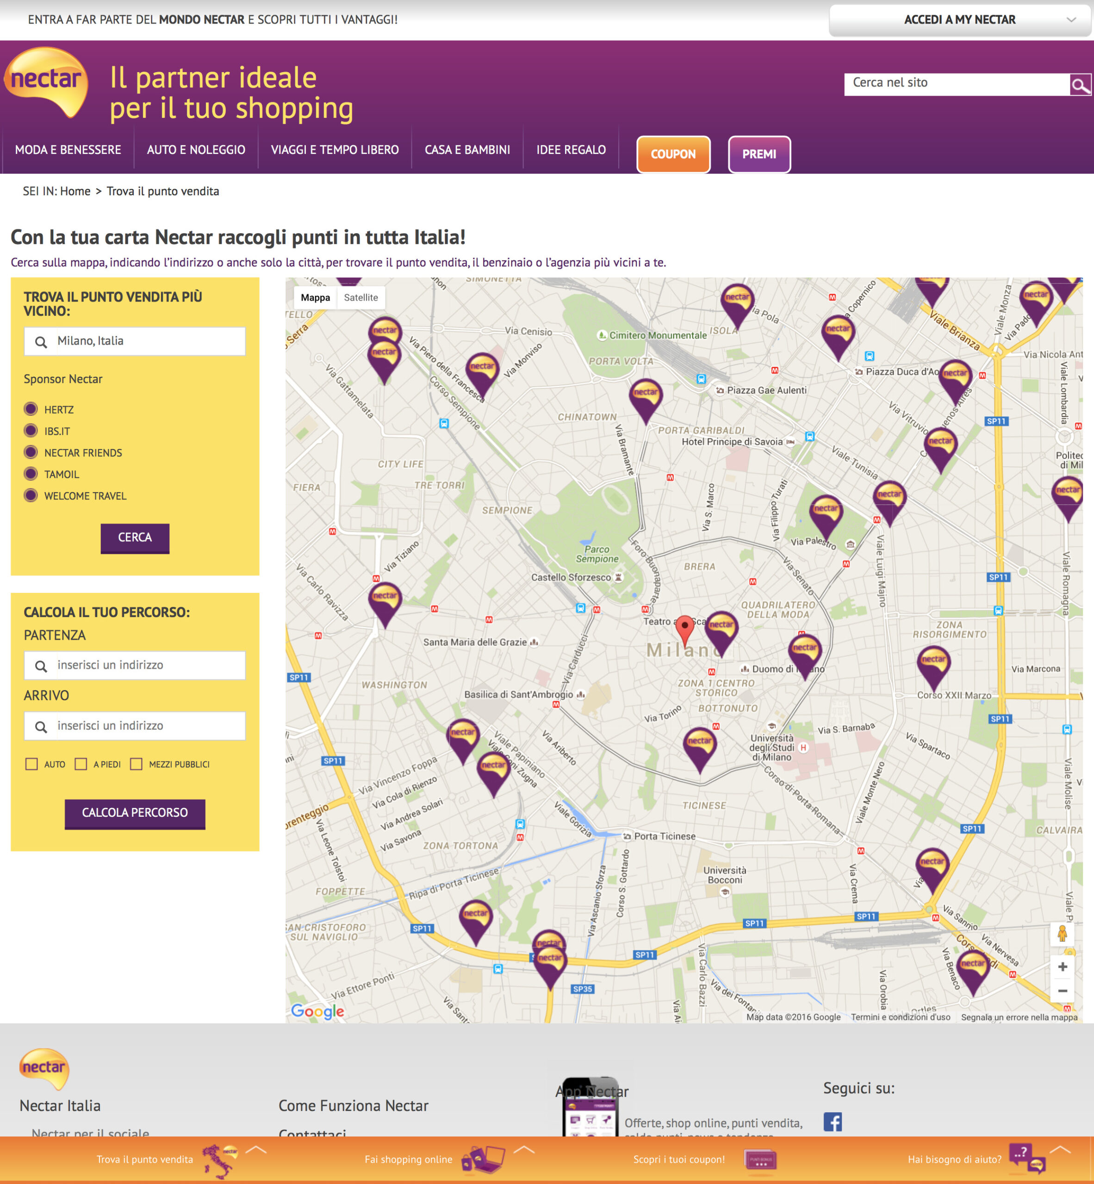Tick the A PIEDI checkbox

click(81, 764)
